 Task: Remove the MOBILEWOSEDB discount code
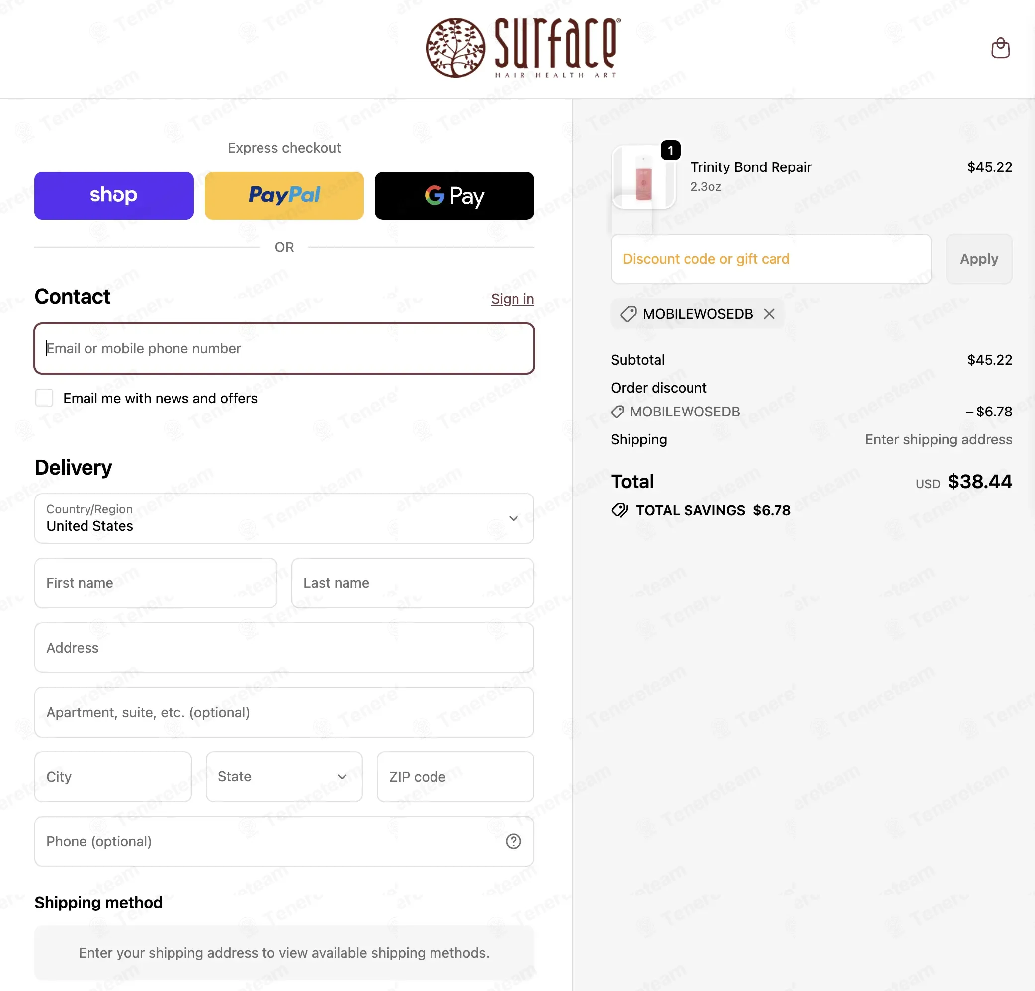coord(769,314)
